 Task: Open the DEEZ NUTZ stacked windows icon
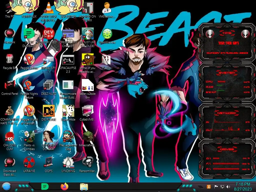[x=49, y=87]
